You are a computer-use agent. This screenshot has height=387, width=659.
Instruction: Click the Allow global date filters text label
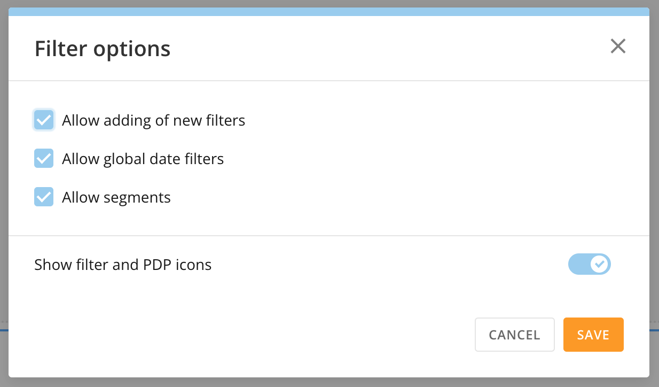(143, 158)
